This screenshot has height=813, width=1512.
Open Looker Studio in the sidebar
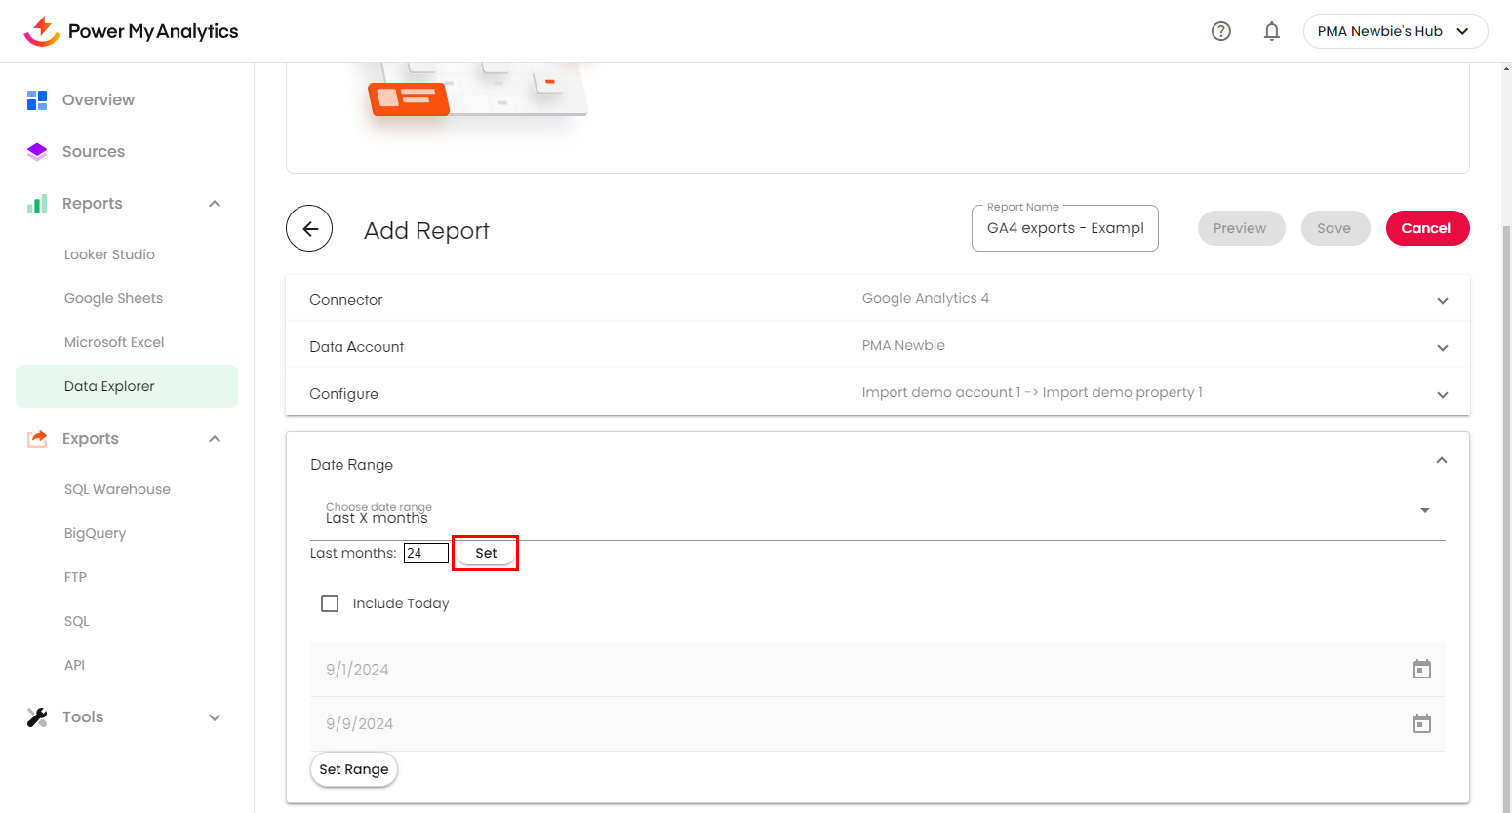click(109, 254)
